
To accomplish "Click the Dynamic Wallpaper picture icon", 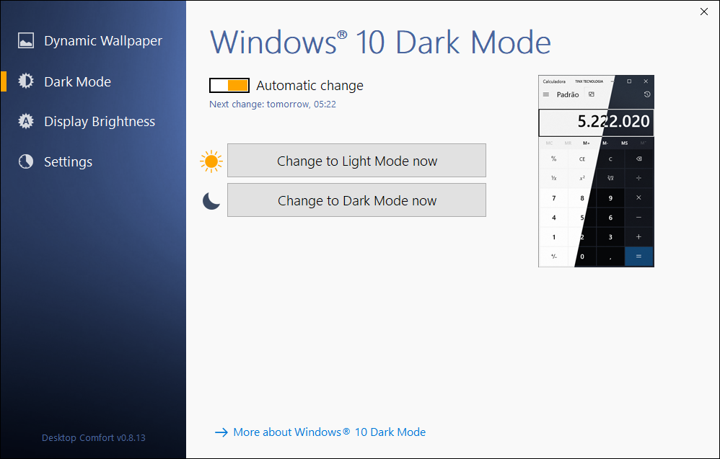I will point(26,40).
